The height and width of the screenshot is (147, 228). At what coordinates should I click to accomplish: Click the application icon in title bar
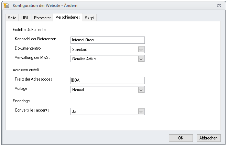coord(6,6)
